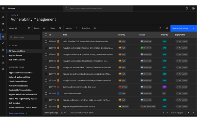Click the global search for assets field

[x=98, y=8]
